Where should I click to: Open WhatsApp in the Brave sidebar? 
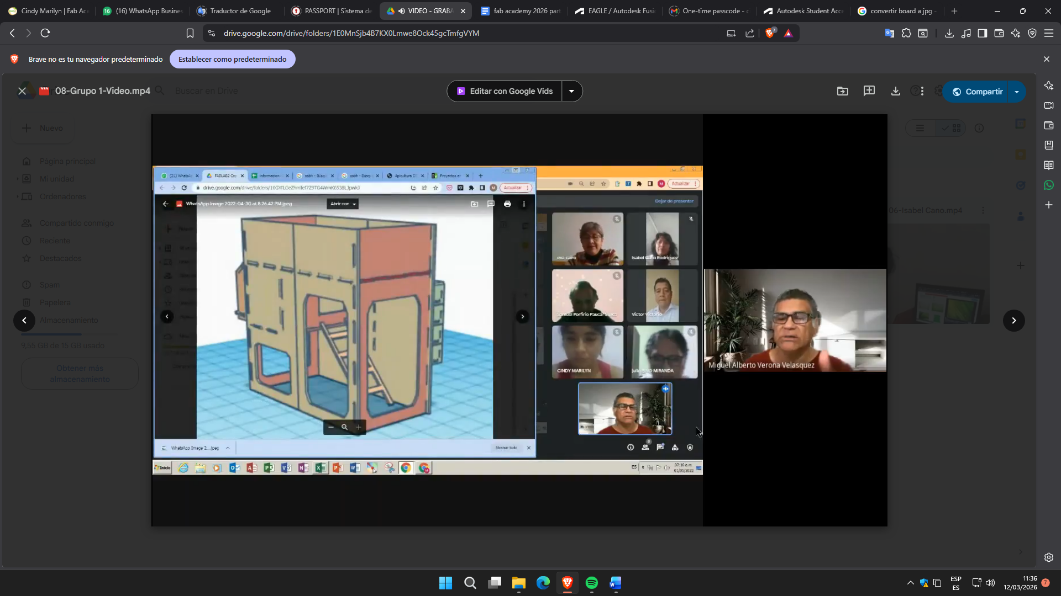pos(1048,185)
